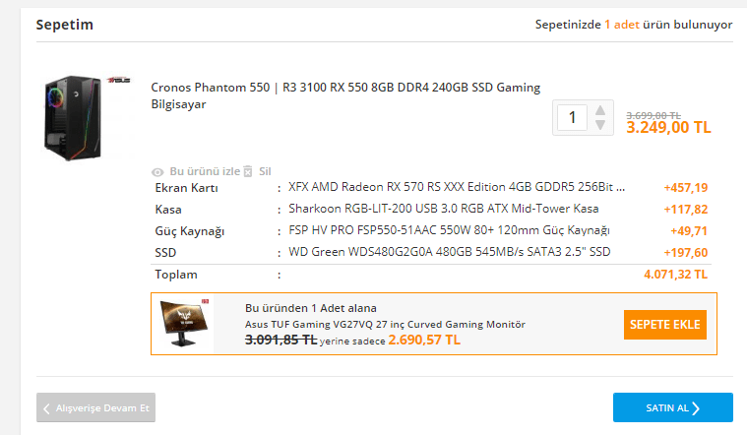Click the crossed-out 3.091,85 TL monitor price
The height and width of the screenshot is (435, 747).
[x=280, y=340]
